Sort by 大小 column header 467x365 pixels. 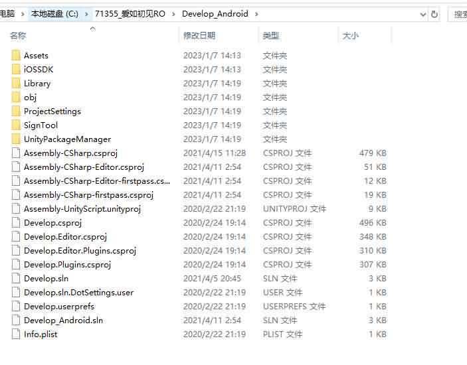(351, 36)
